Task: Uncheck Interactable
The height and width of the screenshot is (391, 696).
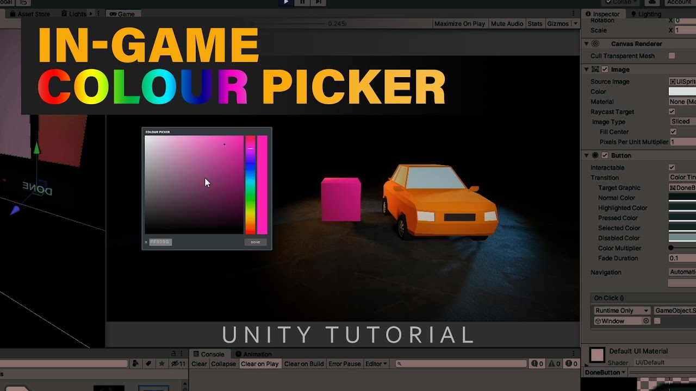Action: click(672, 168)
